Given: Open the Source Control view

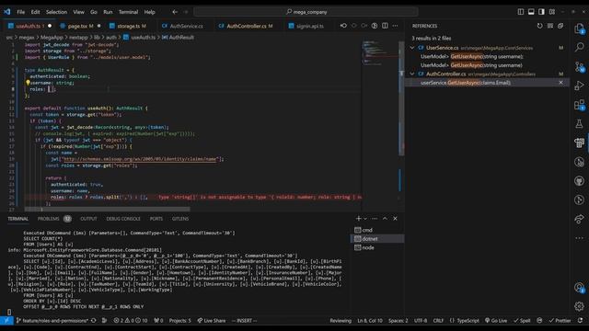Looking at the screenshot, I should point(579,67).
